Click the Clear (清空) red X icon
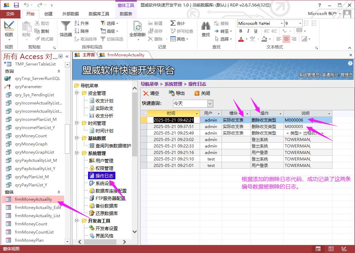This screenshot has height=253, width=355. tap(146, 93)
